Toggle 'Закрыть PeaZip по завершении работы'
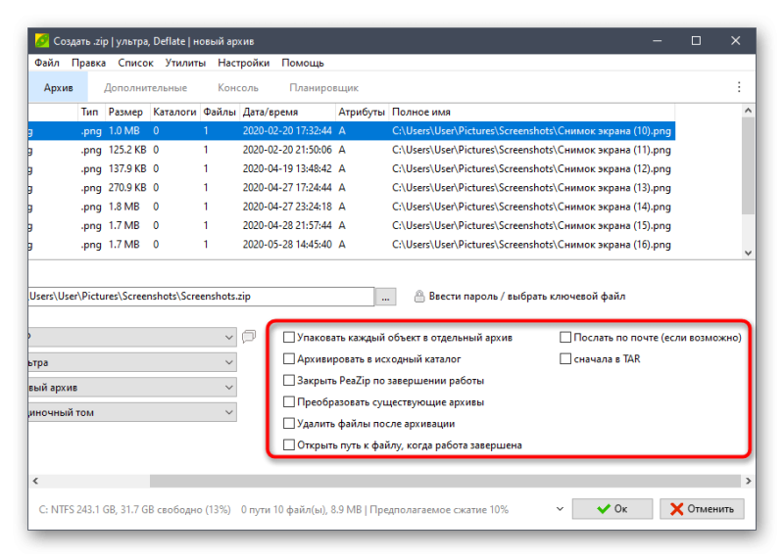 coord(288,380)
